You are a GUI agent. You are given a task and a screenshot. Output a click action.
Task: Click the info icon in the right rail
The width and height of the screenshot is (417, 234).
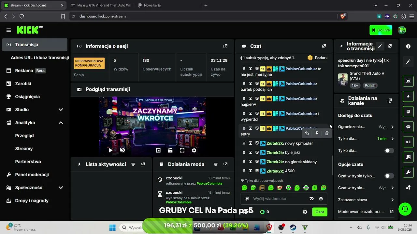click(408, 46)
